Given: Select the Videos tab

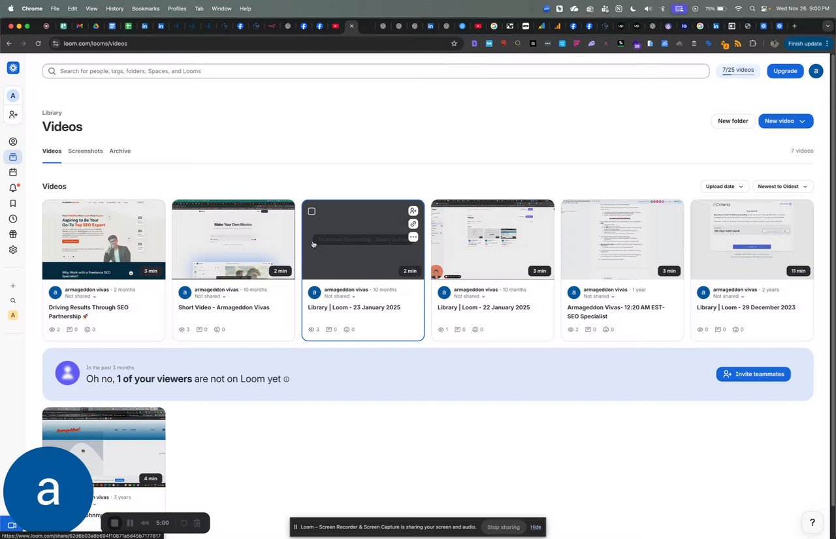Looking at the screenshot, I should tap(52, 151).
